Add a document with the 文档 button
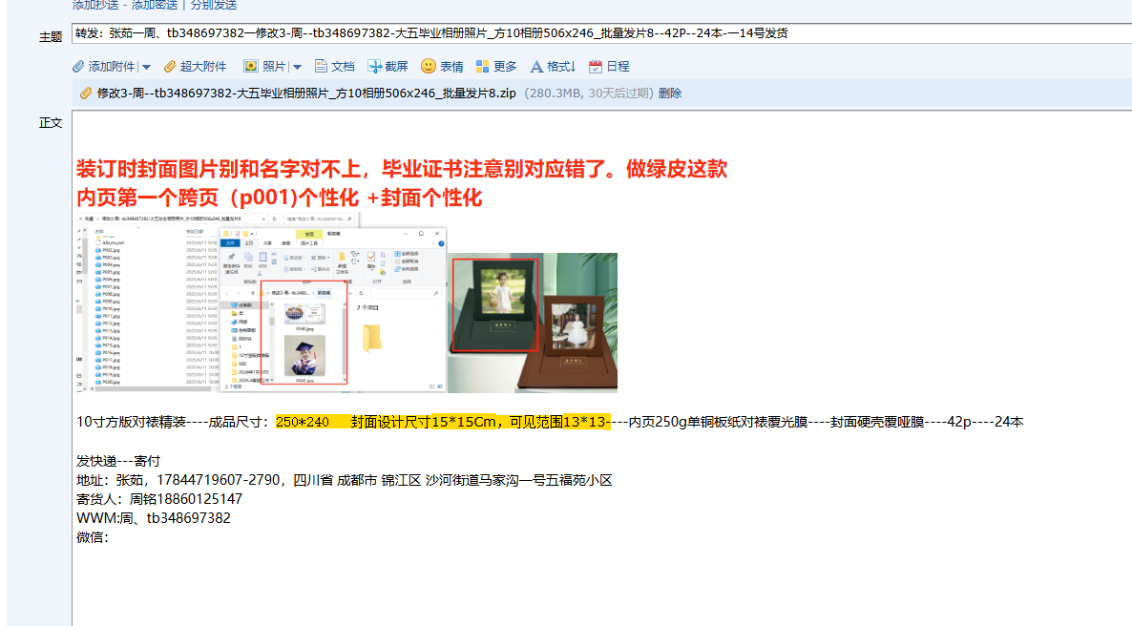 (x=334, y=67)
